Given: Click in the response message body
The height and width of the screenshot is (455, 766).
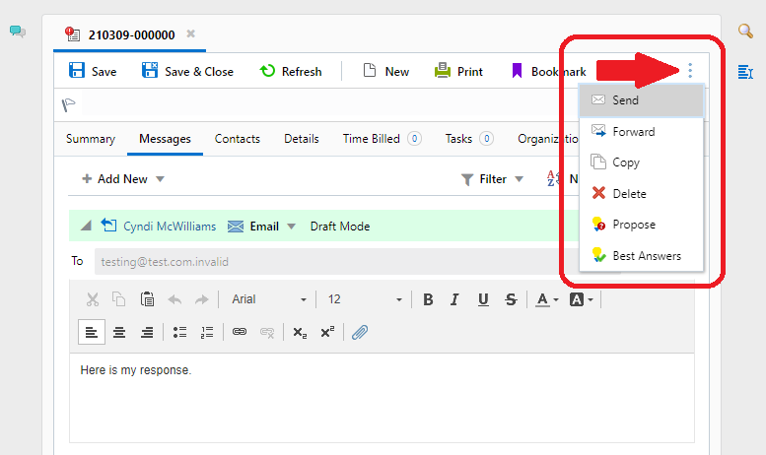Looking at the screenshot, I should tap(382, 398).
